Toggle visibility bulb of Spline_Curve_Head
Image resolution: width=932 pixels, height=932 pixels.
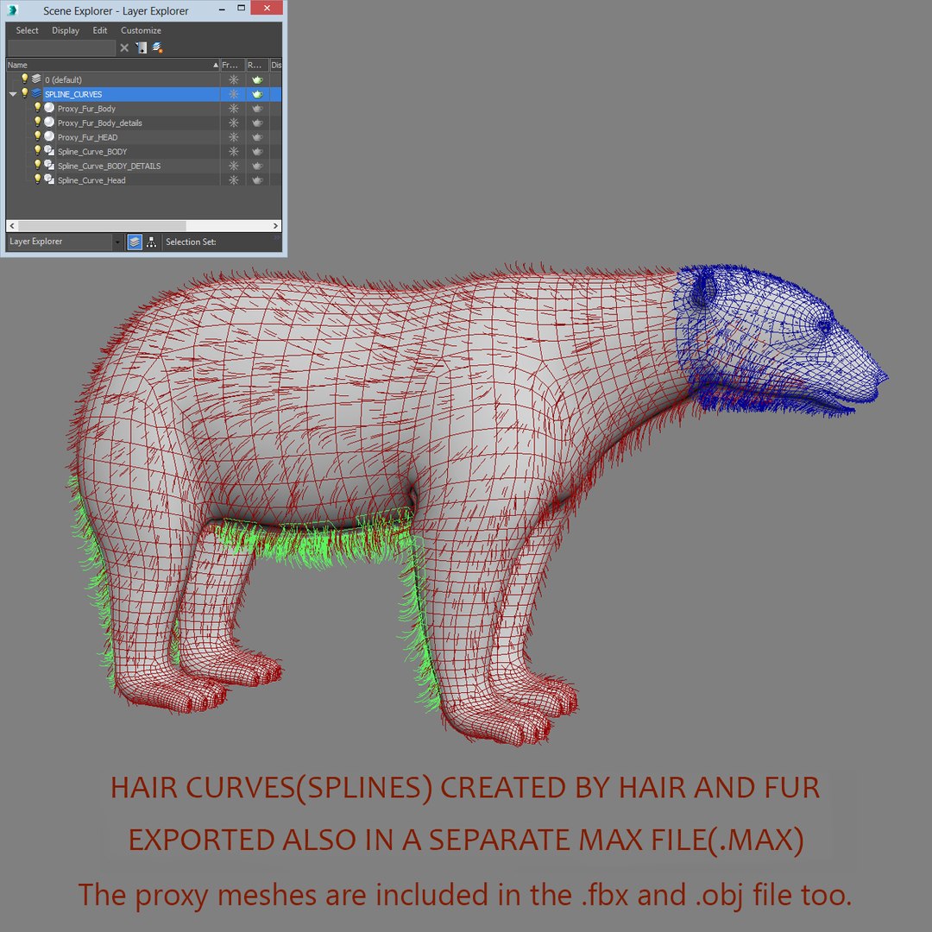(x=37, y=179)
